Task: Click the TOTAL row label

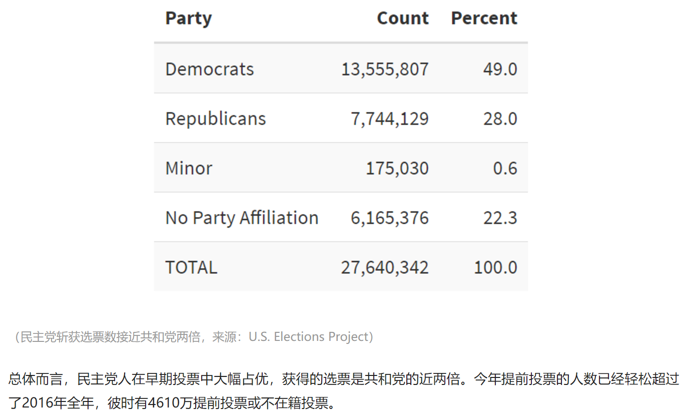Action: click(191, 267)
